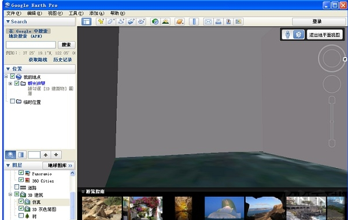This screenshot has height=220, width=348.
Task: Click the email envelope icon
Action: point(208,21)
